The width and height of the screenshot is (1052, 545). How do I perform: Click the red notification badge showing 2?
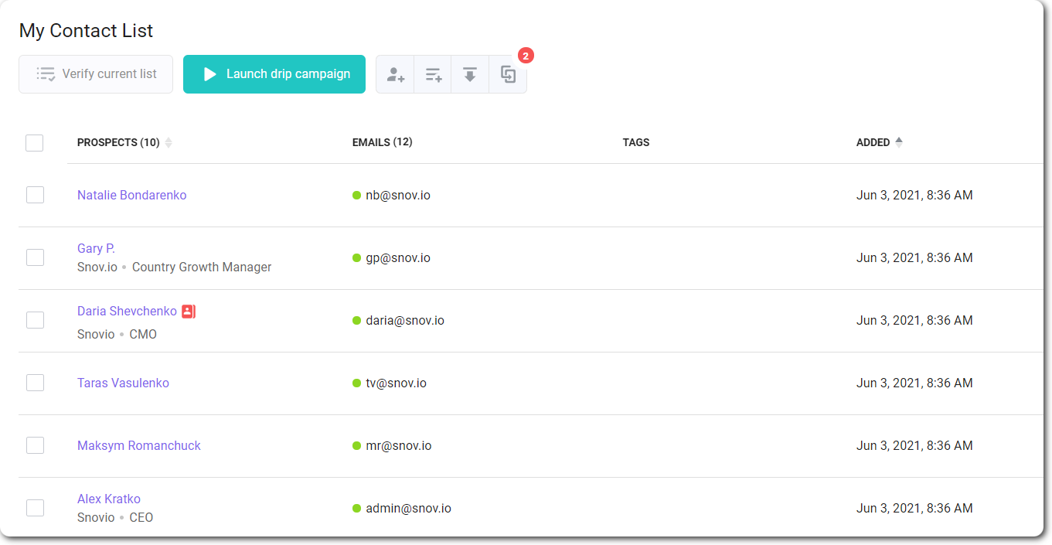527,55
